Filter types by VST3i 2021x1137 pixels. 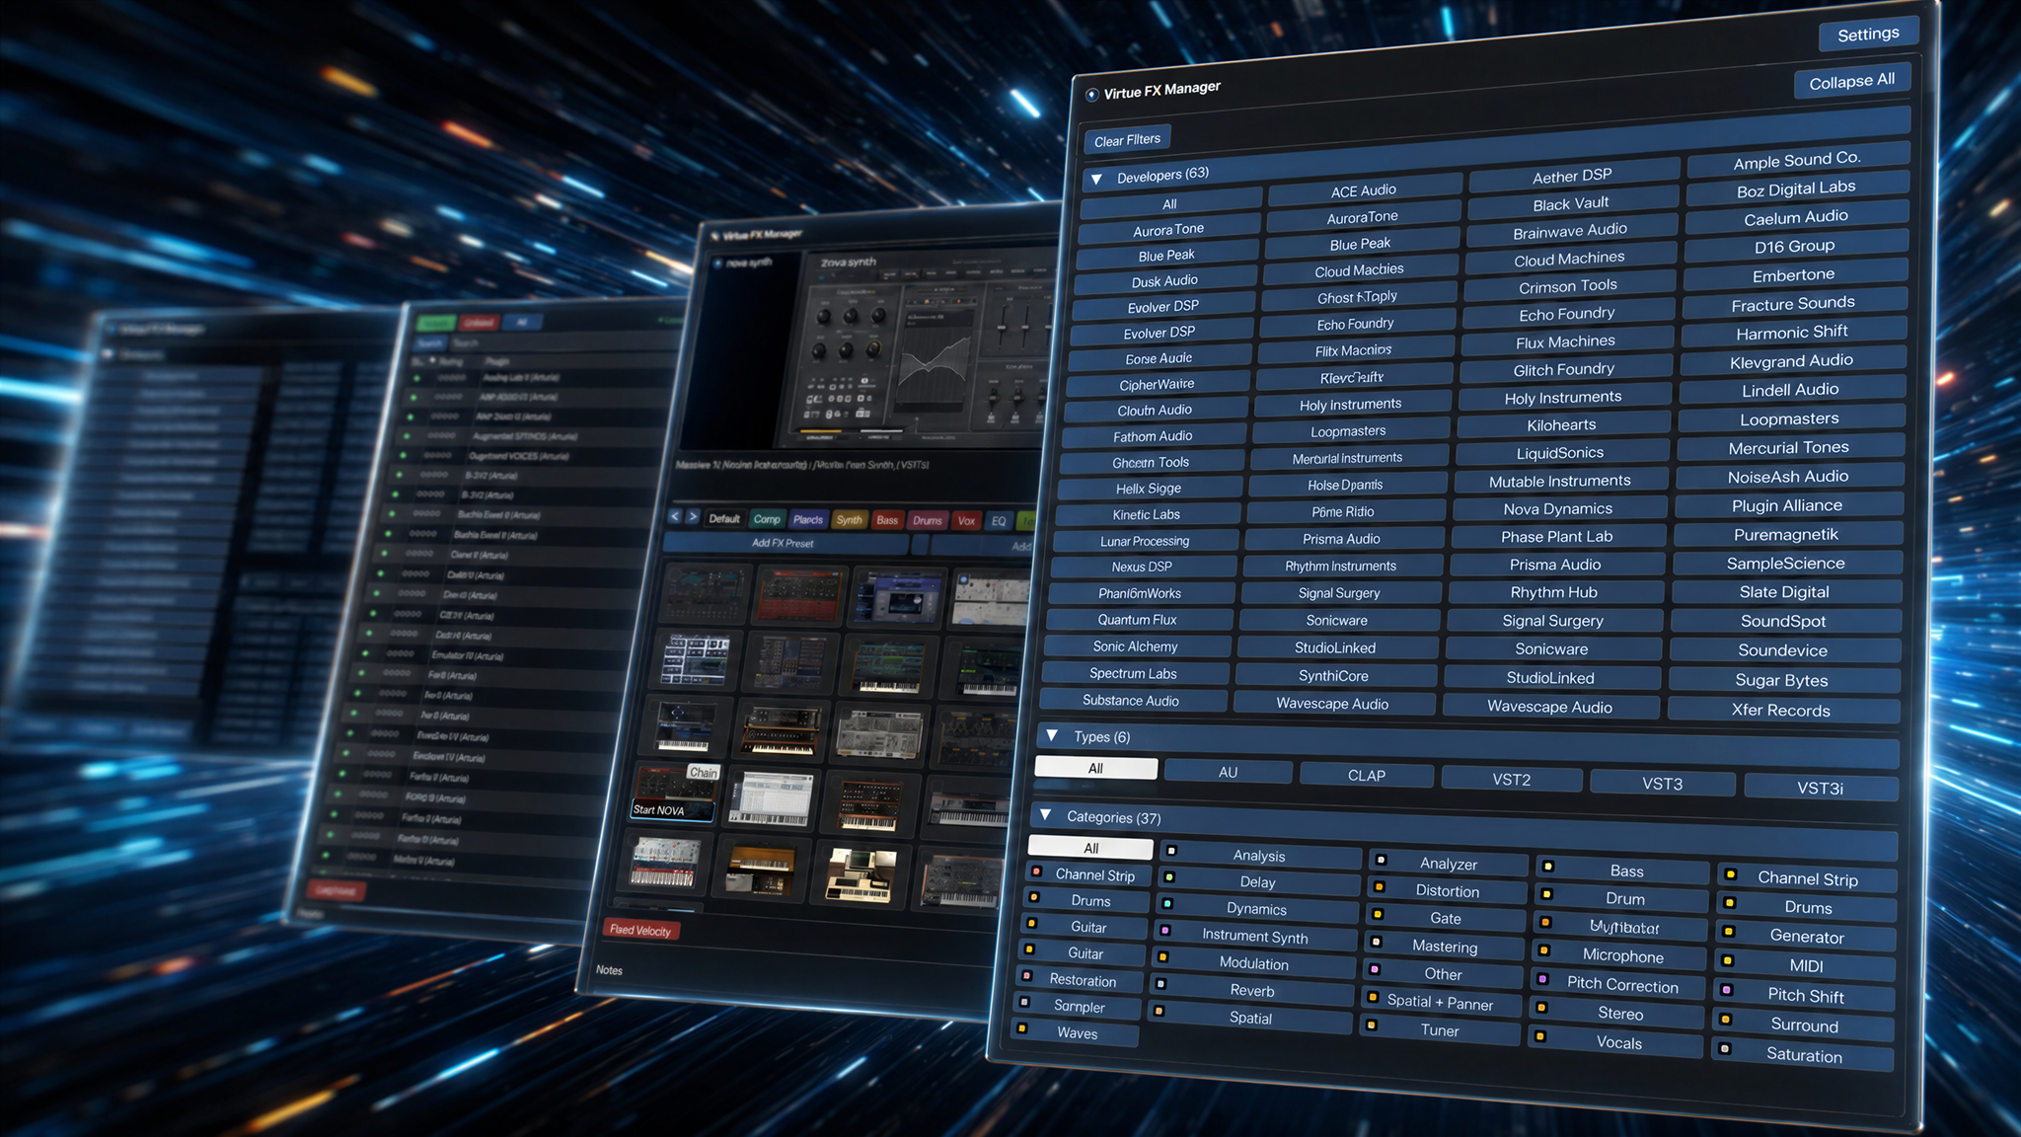tap(1820, 788)
